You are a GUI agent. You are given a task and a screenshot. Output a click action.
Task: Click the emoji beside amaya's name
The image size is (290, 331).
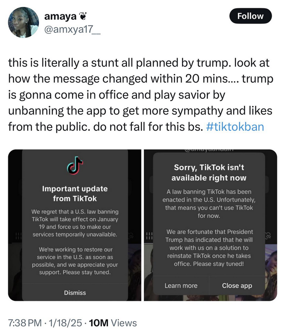[x=82, y=16]
